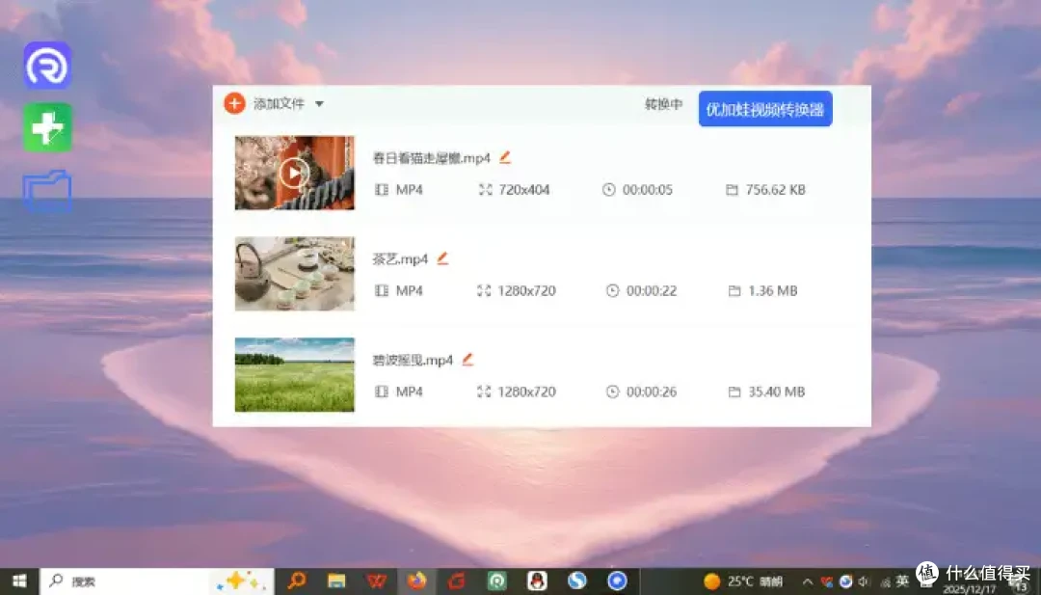This screenshot has height=595, width=1041.
Task: Open File Explorer from the taskbar
Action: pos(336,581)
